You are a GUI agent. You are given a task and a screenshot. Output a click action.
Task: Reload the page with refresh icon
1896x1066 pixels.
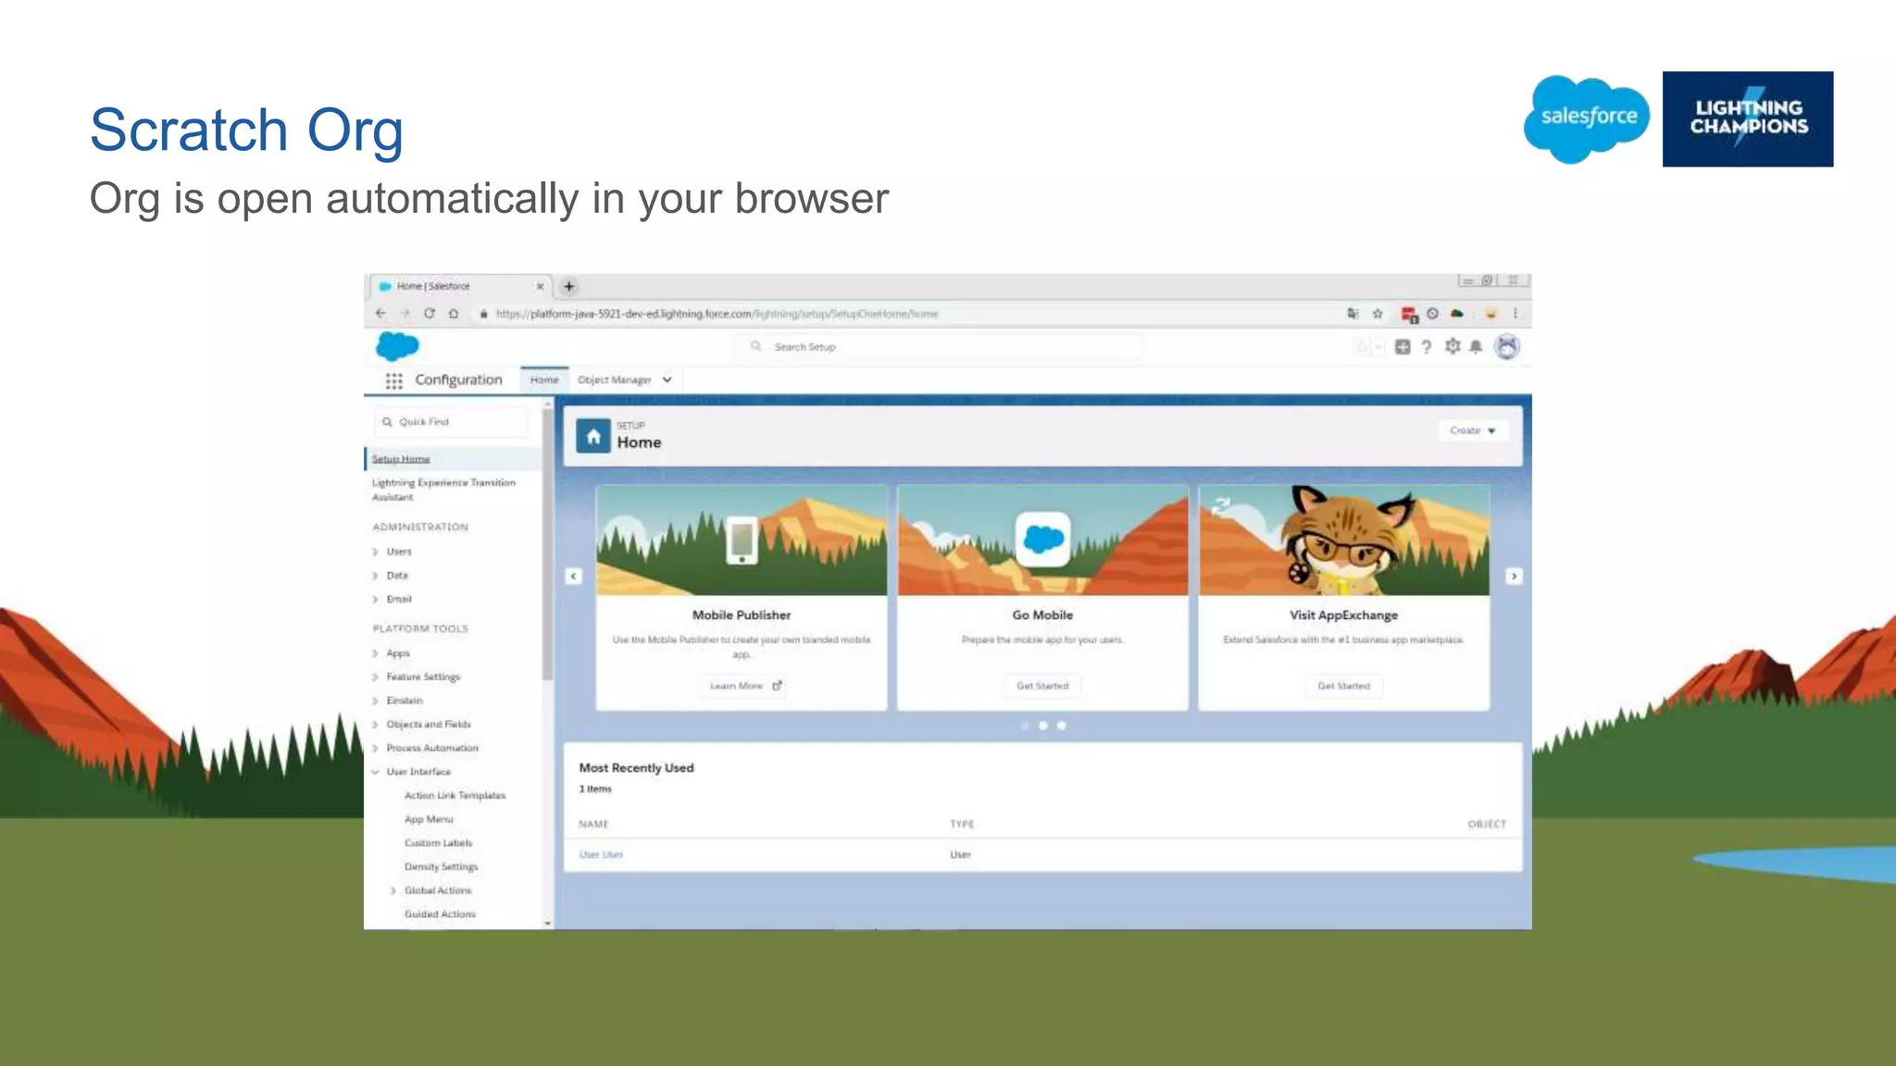(429, 314)
